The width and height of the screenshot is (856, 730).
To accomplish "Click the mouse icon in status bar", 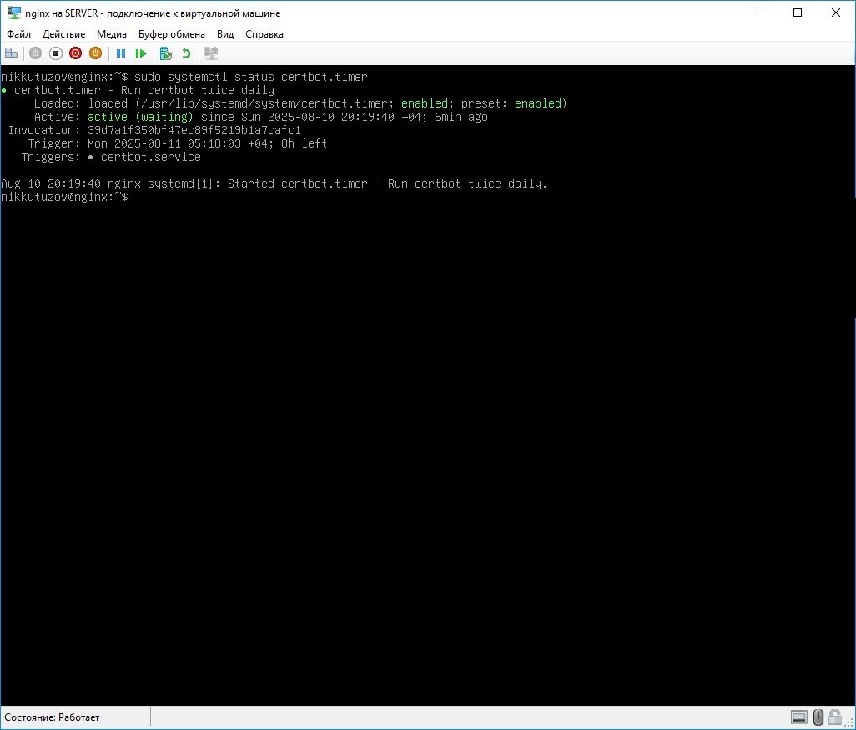I will point(818,717).
